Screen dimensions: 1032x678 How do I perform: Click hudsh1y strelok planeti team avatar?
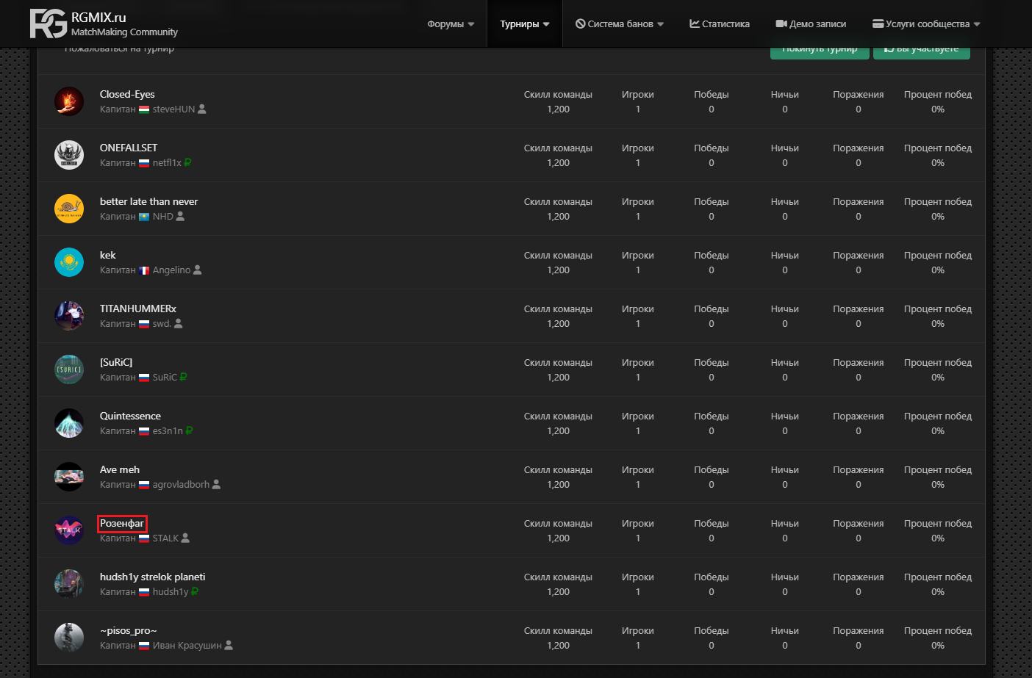(x=69, y=584)
